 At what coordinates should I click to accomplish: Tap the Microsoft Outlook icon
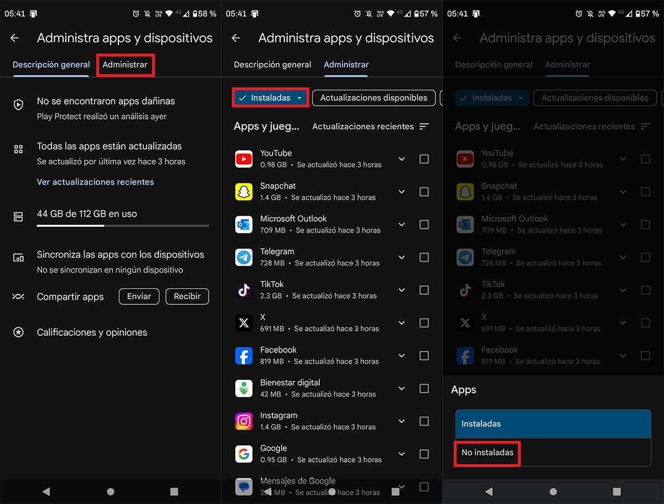pyautogui.click(x=244, y=224)
